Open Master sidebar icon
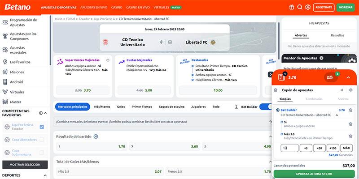The height and width of the screenshot is (179, 359). click(5, 102)
